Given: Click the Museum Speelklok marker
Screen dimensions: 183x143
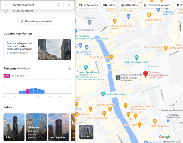Looking at the screenshot, I should click(x=86, y=68).
